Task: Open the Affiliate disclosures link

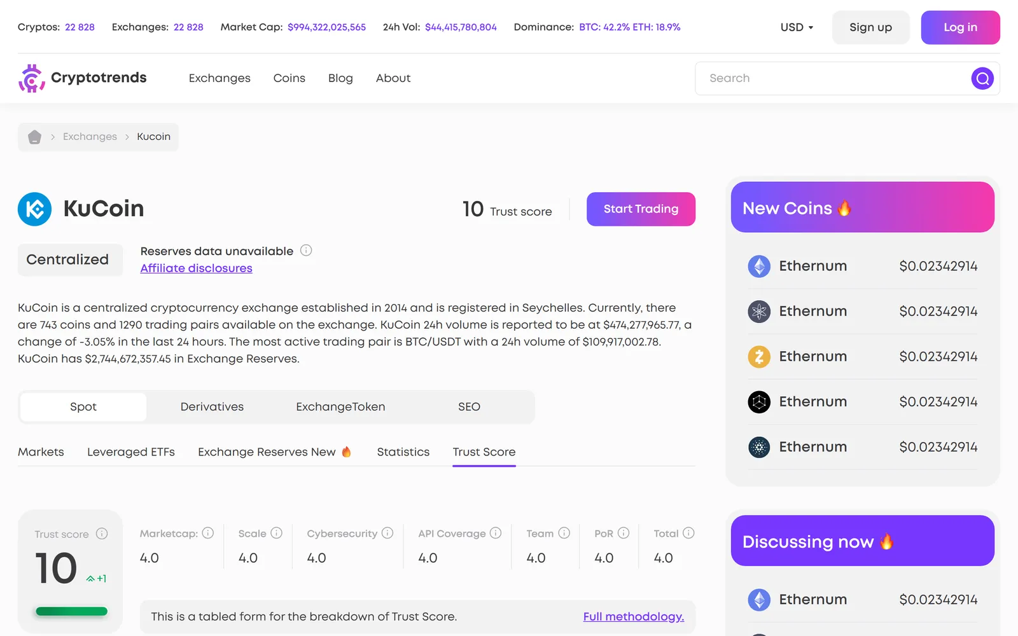Action: pos(196,268)
